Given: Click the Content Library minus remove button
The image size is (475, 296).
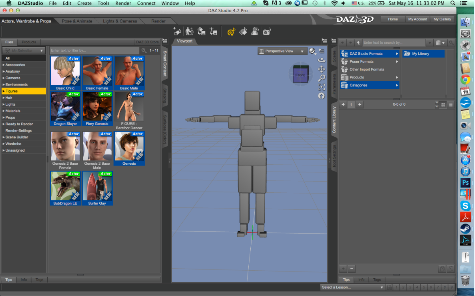Looking at the screenshot, I should click(x=352, y=269).
